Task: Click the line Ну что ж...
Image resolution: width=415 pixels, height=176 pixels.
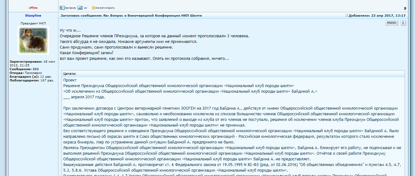Action: 70,30
